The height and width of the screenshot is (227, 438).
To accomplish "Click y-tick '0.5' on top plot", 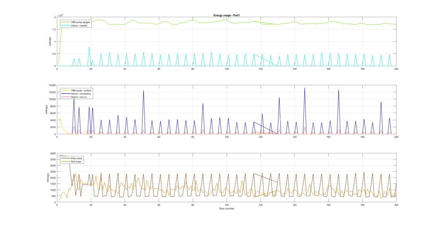I will 54,54.
